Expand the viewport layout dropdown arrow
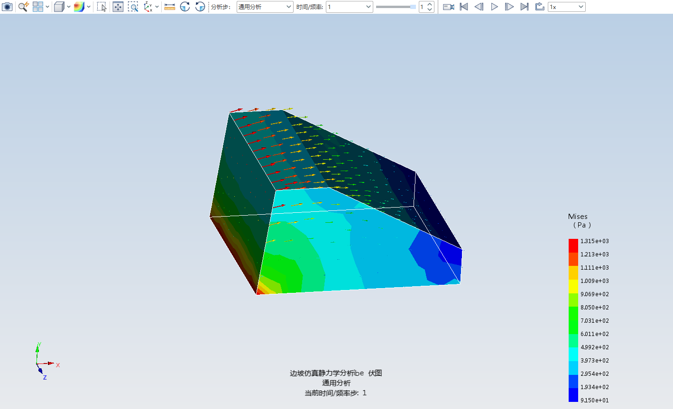This screenshot has height=409, width=673. 47,7
